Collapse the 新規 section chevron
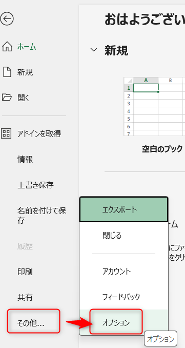185x348 pixels. [x=94, y=50]
